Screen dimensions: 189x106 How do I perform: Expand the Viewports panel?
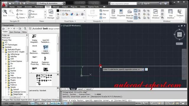pos(98,21)
